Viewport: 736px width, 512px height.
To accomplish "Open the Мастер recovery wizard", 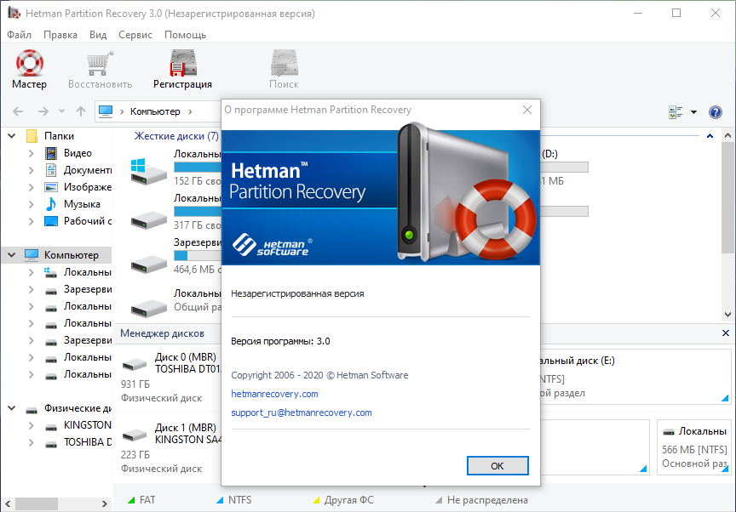I will tap(29, 70).
